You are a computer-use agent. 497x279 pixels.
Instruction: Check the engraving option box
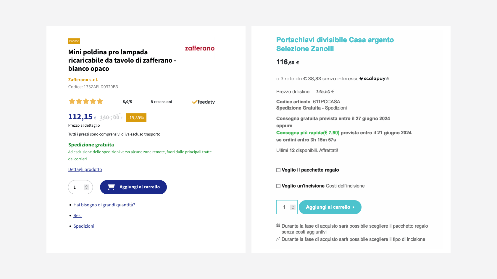[278, 186]
